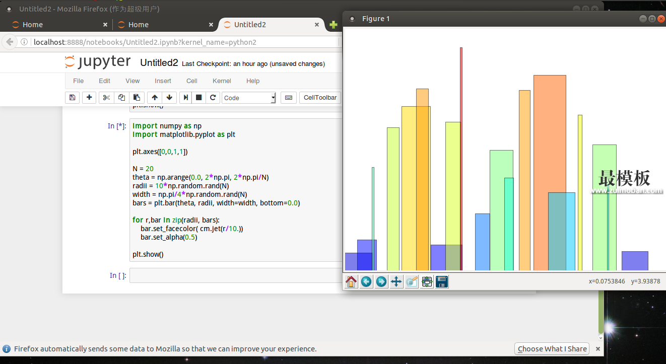Reset Figure 1 view with Home icon
Image resolution: width=666 pixels, height=364 pixels.
pos(351,281)
